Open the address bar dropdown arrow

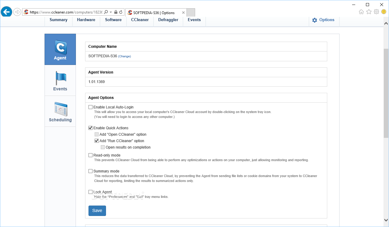[x=111, y=12]
